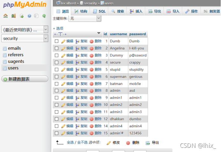The width and height of the screenshot is (221, 152).
Task: Click the red delete icon for superman row
Action: coord(92,77)
